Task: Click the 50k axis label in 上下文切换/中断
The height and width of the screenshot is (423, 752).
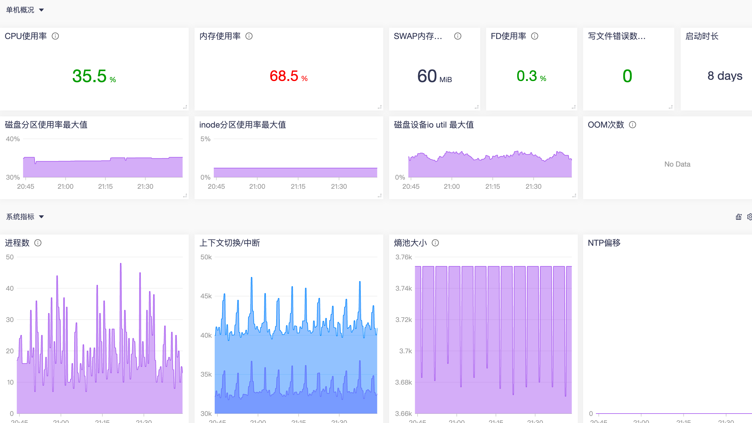Action: pos(206,257)
